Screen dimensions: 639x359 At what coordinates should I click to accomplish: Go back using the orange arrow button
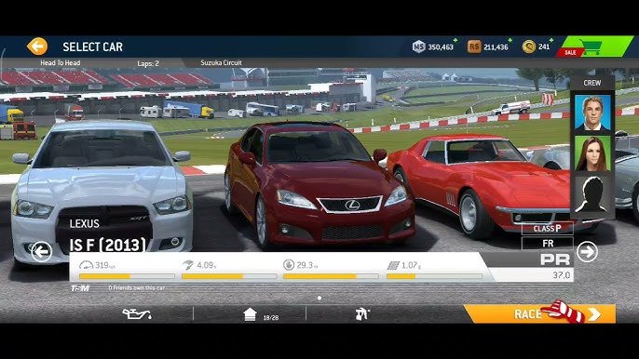click(x=37, y=47)
